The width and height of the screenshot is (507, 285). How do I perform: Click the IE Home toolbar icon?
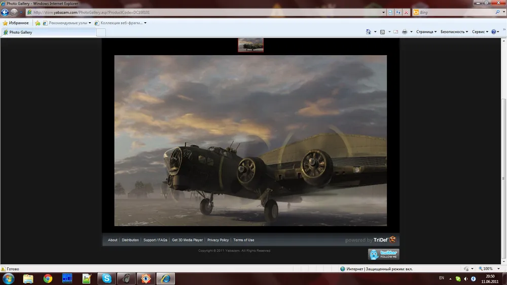point(369,32)
